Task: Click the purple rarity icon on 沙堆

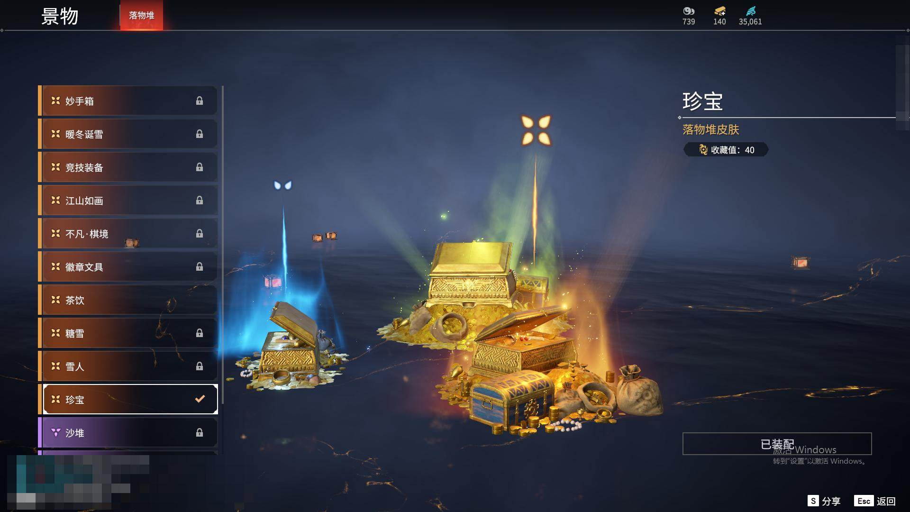Action: pos(55,432)
